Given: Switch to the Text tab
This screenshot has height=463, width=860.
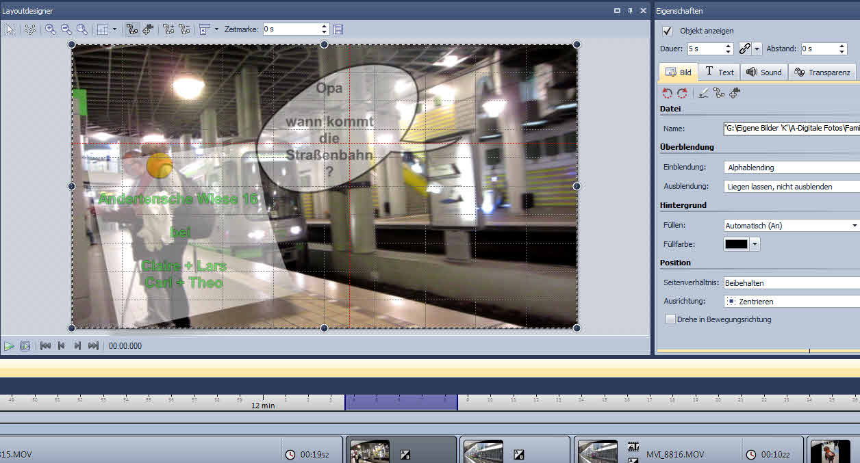Looking at the screenshot, I should pos(719,72).
